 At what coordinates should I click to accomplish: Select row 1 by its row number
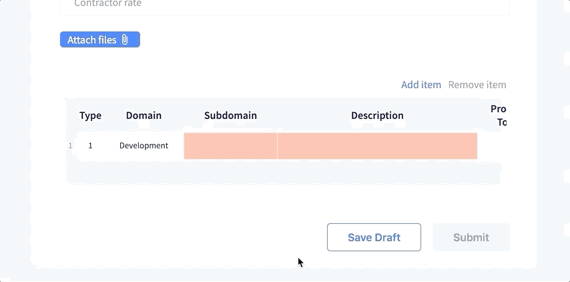(x=70, y=146)
